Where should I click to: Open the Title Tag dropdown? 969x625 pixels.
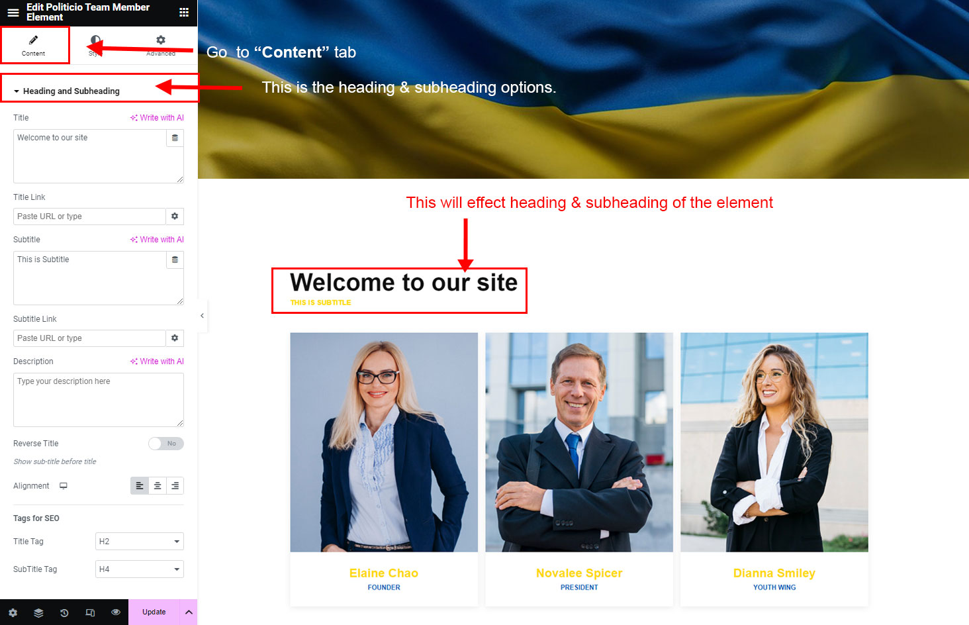tap(140, 542)
